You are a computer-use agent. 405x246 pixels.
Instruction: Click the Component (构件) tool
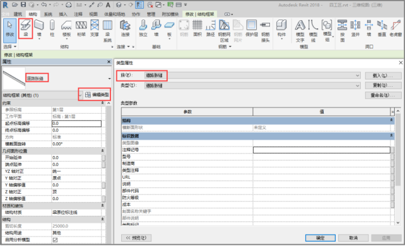click(281, 30)
